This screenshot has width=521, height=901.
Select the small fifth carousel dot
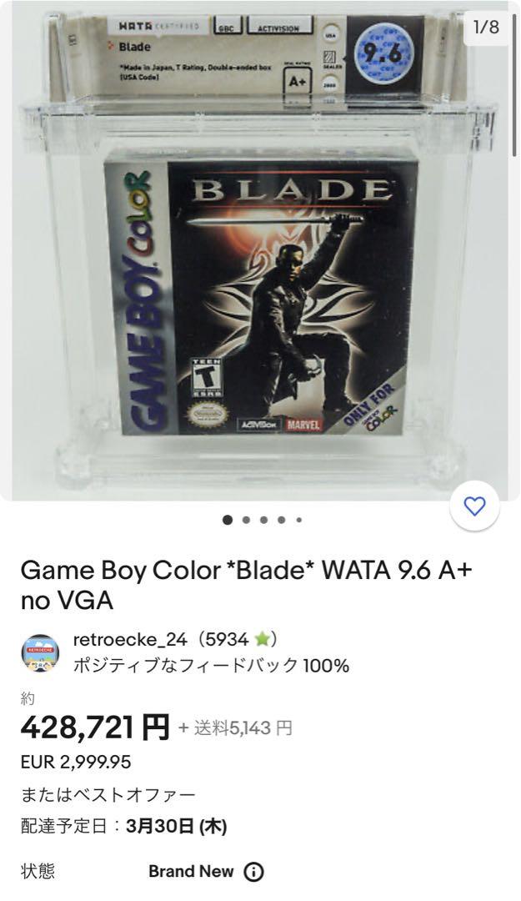click(299, 520)
